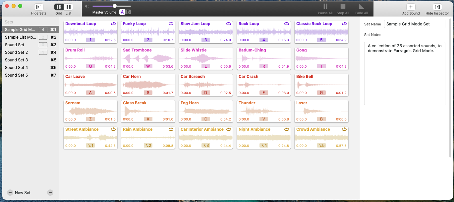Image resolution: width=454 pixels, height=202 pixels.
Task: Click the Hide Inspector icon
Action: pyautogui.click(x=437, y=7)
